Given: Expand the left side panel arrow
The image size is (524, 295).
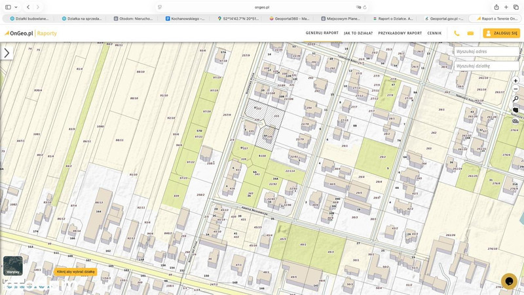Looking at the screenshot, I should pos(7,53).
